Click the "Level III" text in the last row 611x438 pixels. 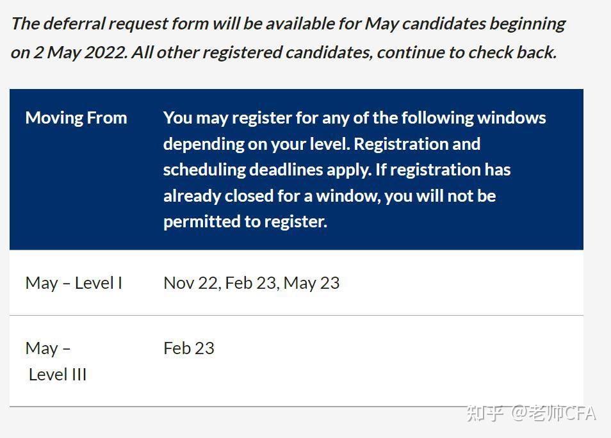coord(58,375)
